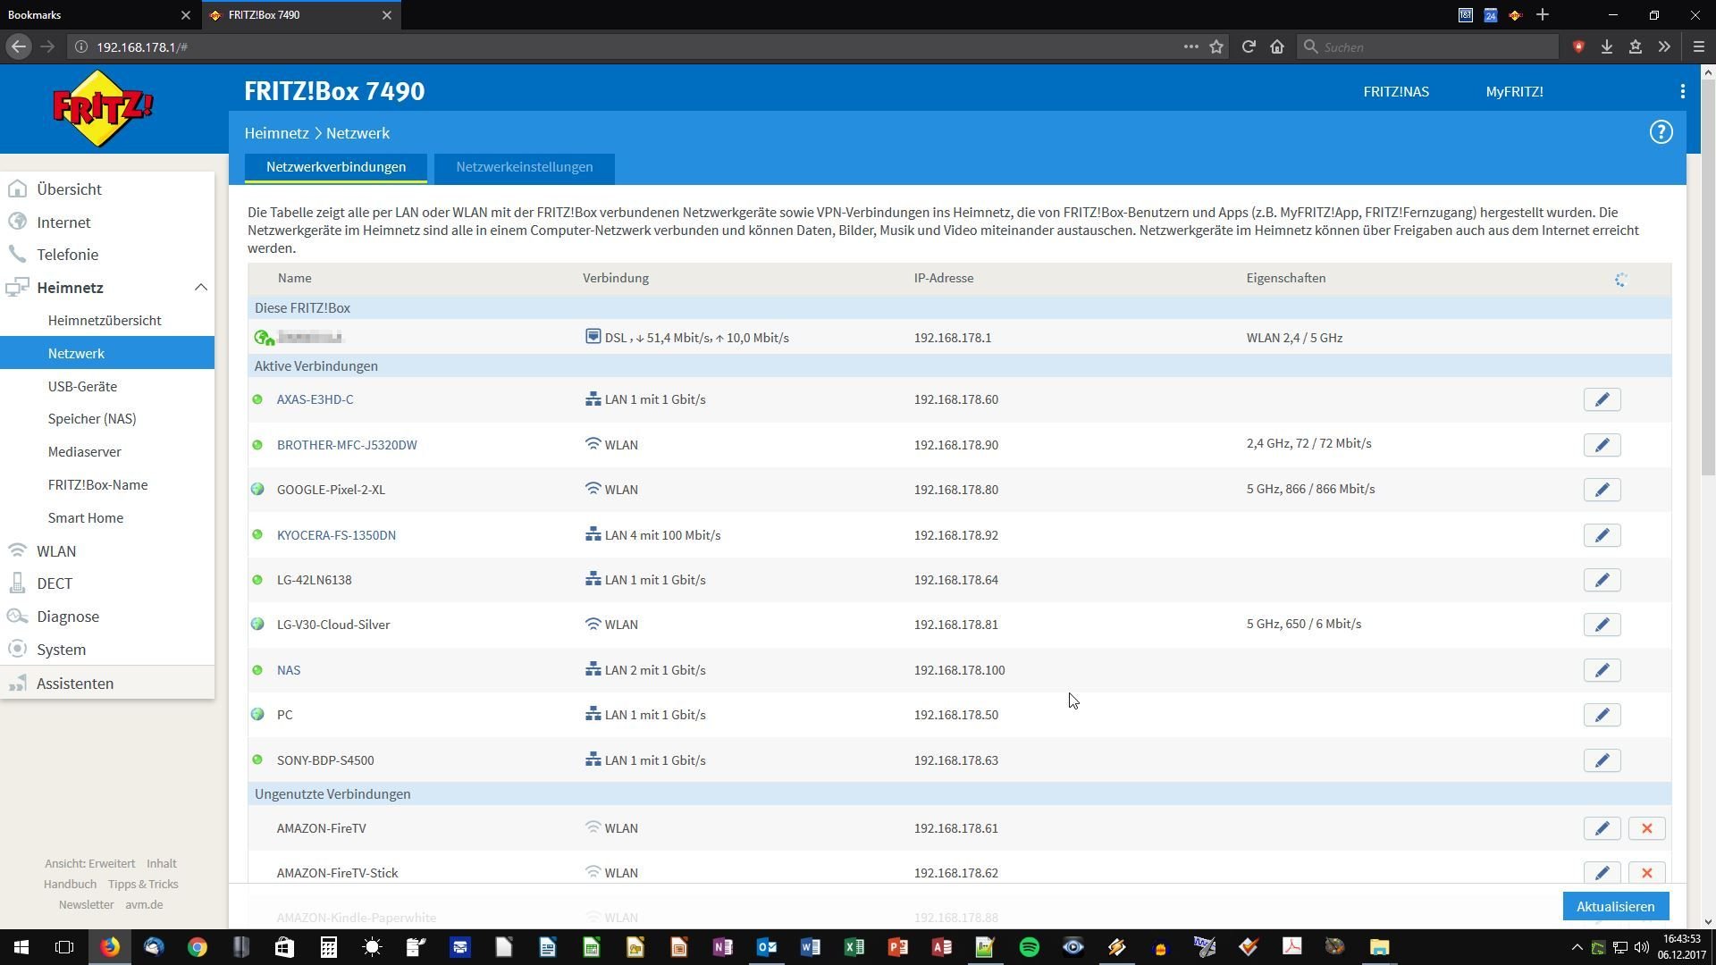Viewport: 1716px width, 965px height.
Task: Switch to the Bookmarks browser tab
Action: click(x=98, y=15)
